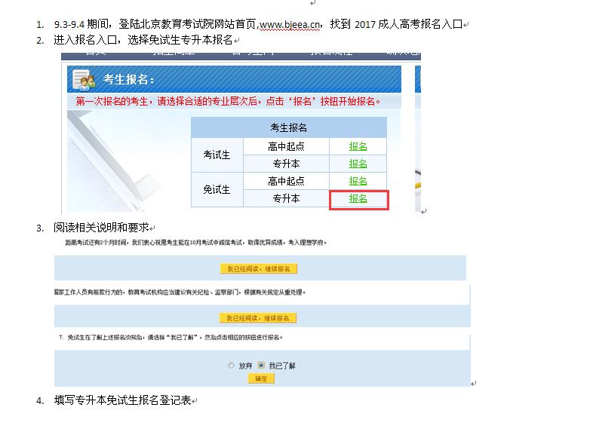Click the red first-time registration notice text
This screenshot has width=593, height=438.
tap(228, 102)
